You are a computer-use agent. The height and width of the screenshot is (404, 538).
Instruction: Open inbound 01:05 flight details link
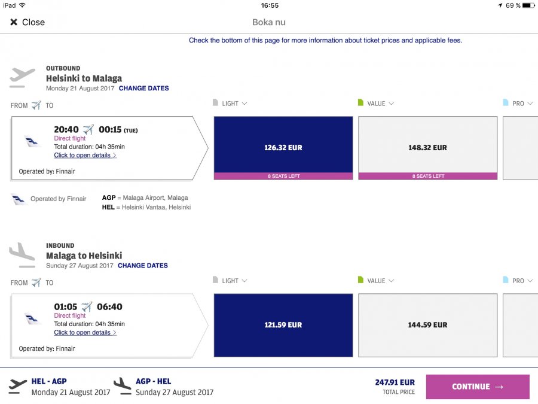coord(85,333)
